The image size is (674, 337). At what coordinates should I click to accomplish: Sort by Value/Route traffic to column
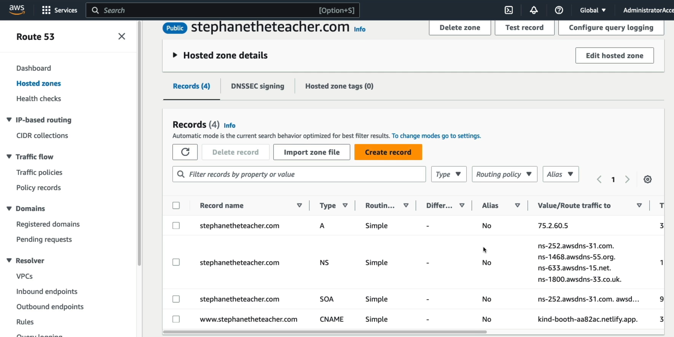639,205
